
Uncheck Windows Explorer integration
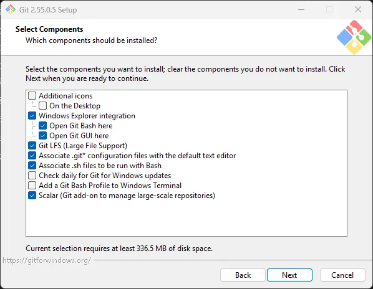pyautogui.click(x=32, y=116)
